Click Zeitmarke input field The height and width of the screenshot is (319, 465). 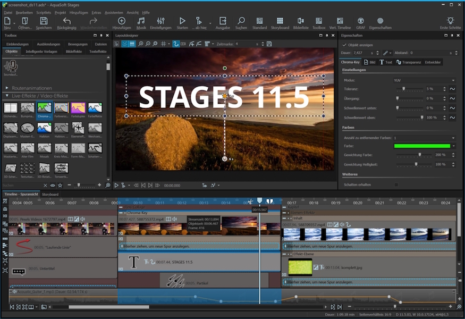247,44
